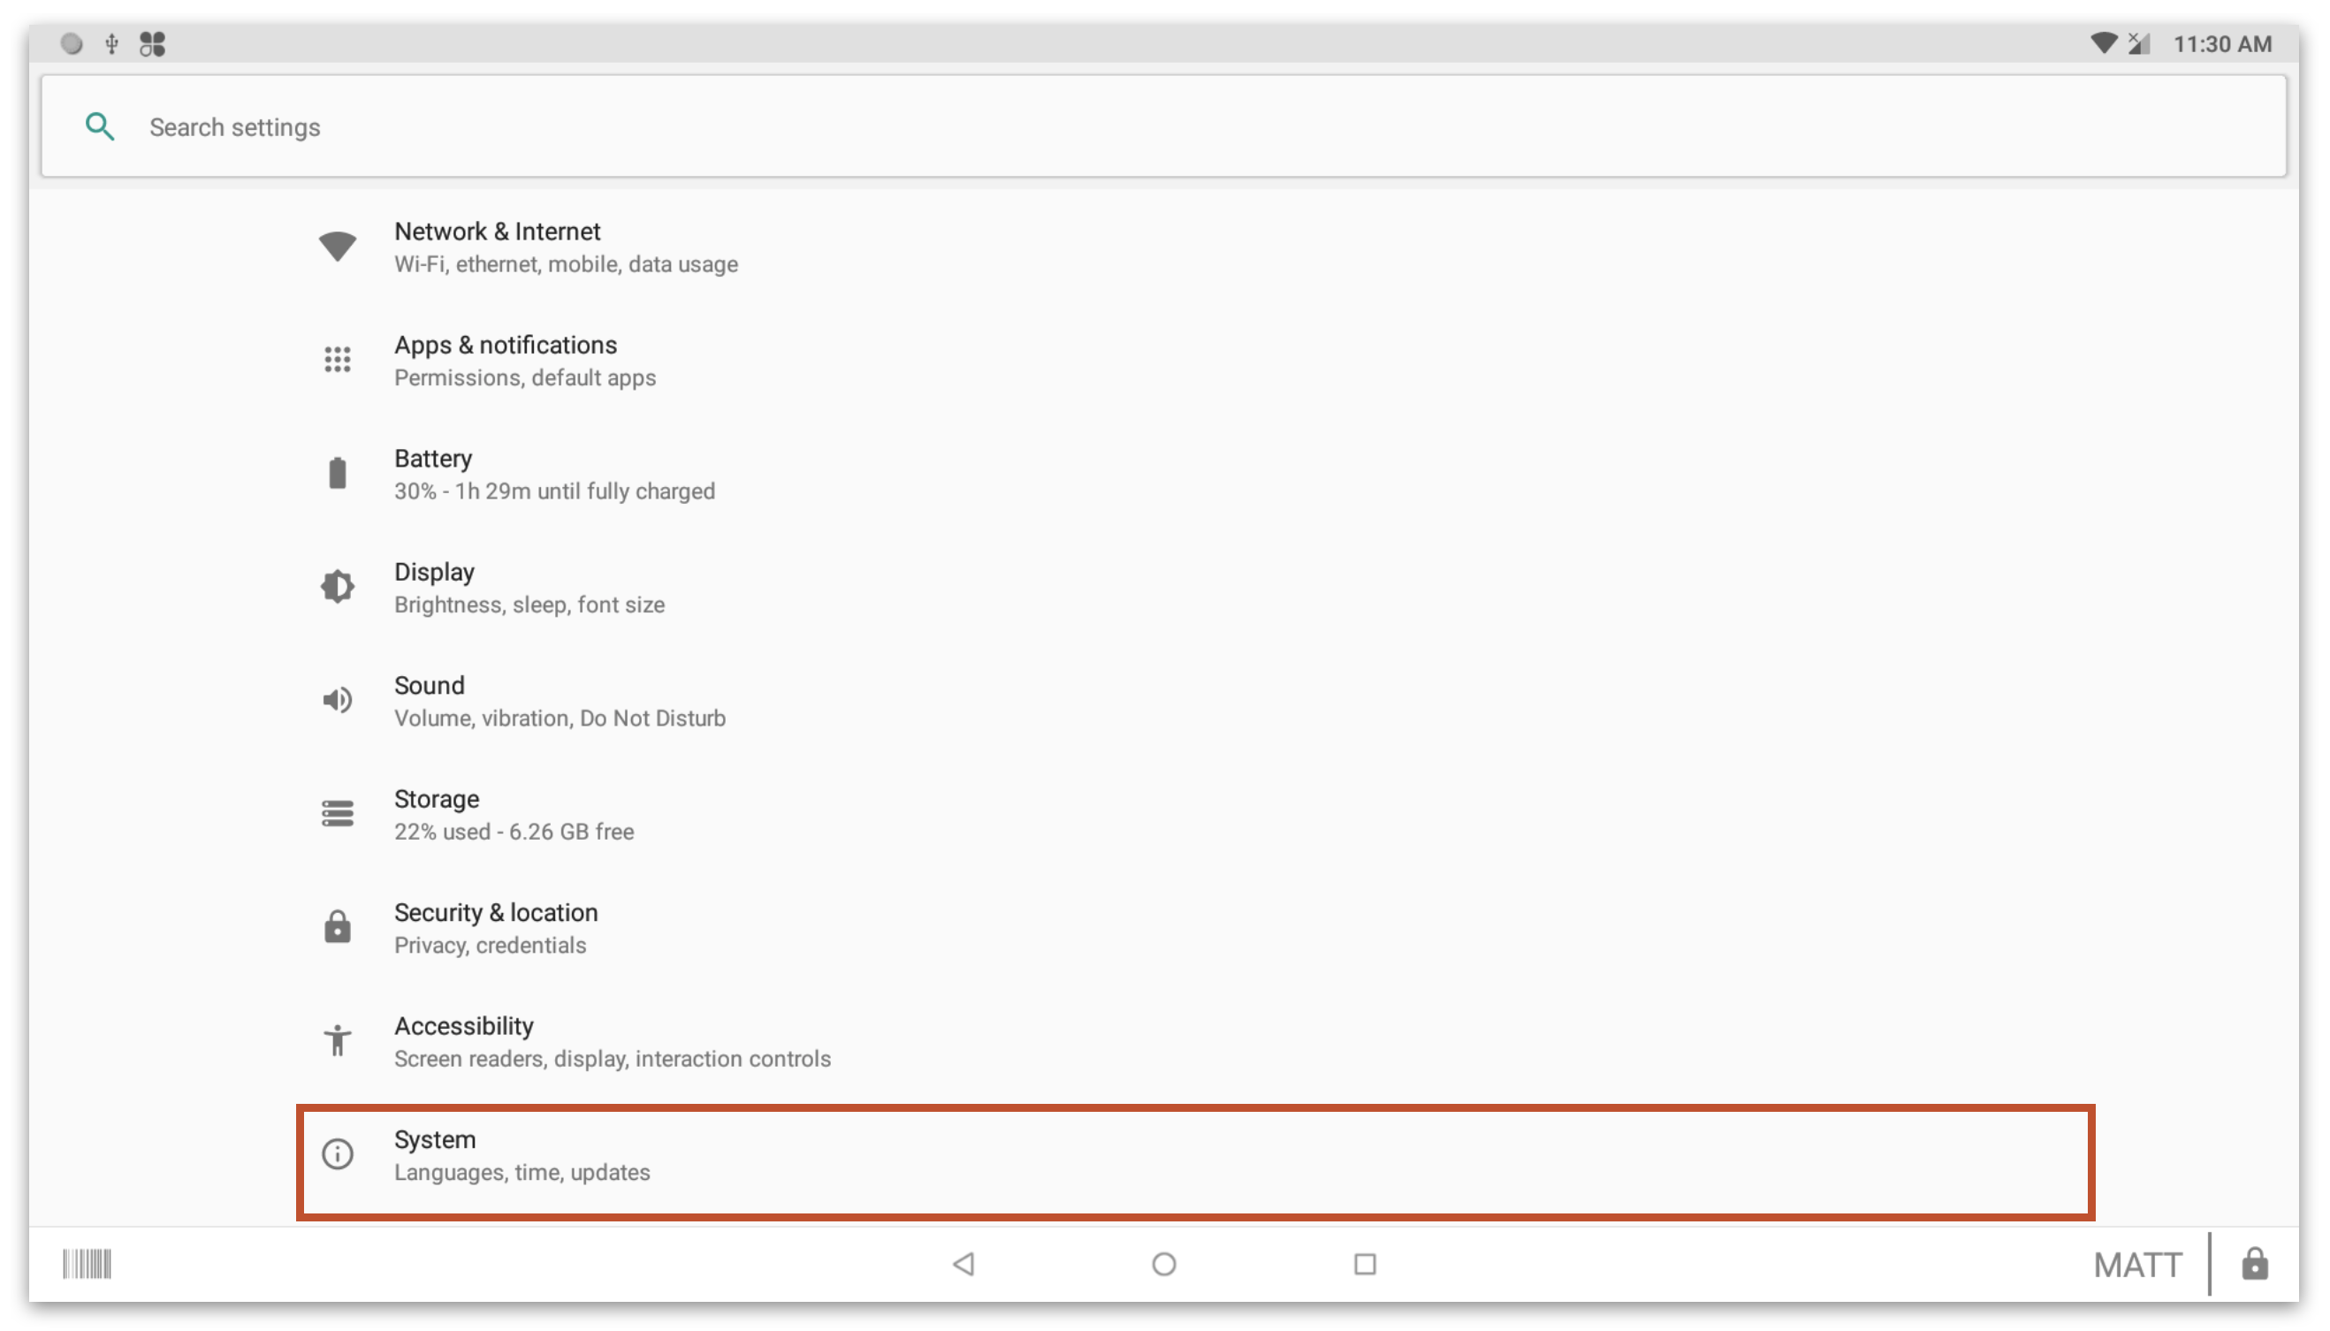Viewport: 2330px width, 1331px height.
Task: Tap the 11:30 AM clock
Action: pos(2222,44)
